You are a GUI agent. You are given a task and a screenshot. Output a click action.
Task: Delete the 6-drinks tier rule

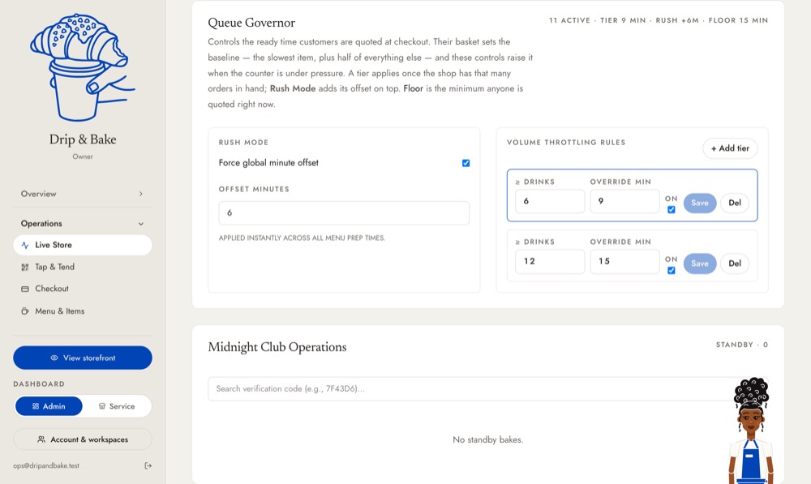735,203
